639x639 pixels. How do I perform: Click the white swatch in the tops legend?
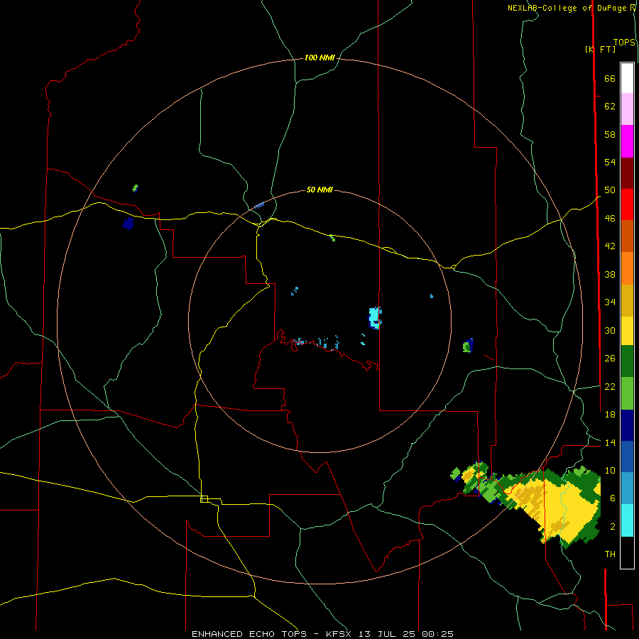click(x=627, y=78)
